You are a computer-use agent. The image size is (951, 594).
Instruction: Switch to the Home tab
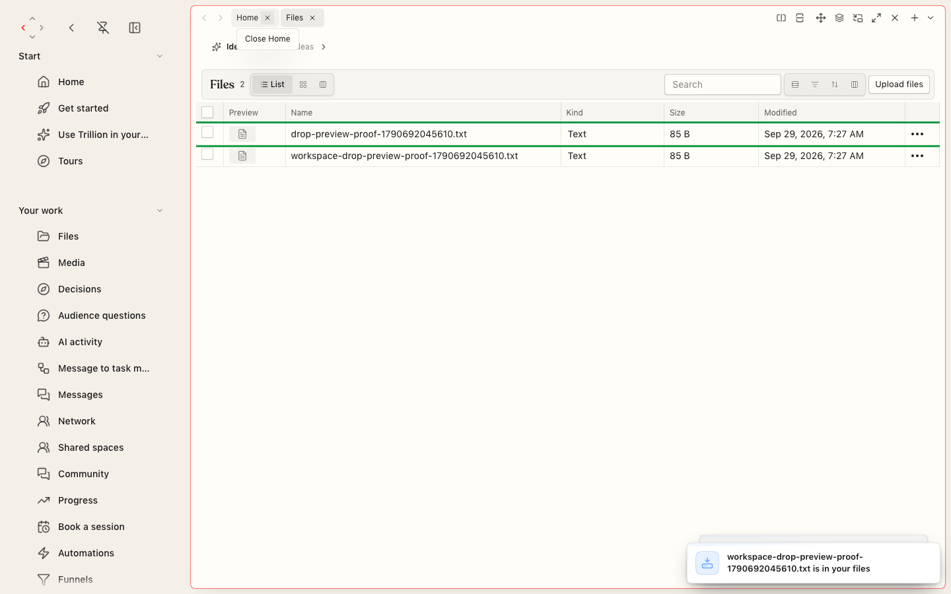pos(247,18)
